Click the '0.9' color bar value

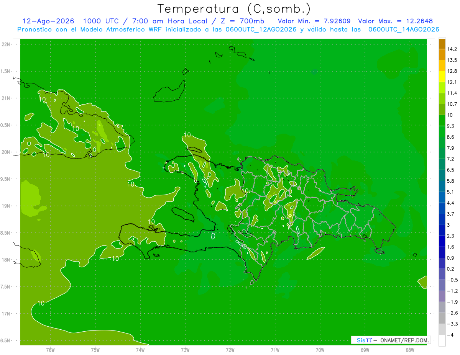[451, 258]
